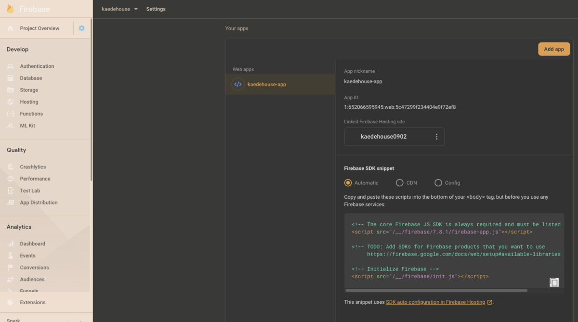Click the web app code icon
Screen dimensions: 578x322
[238, 84]
